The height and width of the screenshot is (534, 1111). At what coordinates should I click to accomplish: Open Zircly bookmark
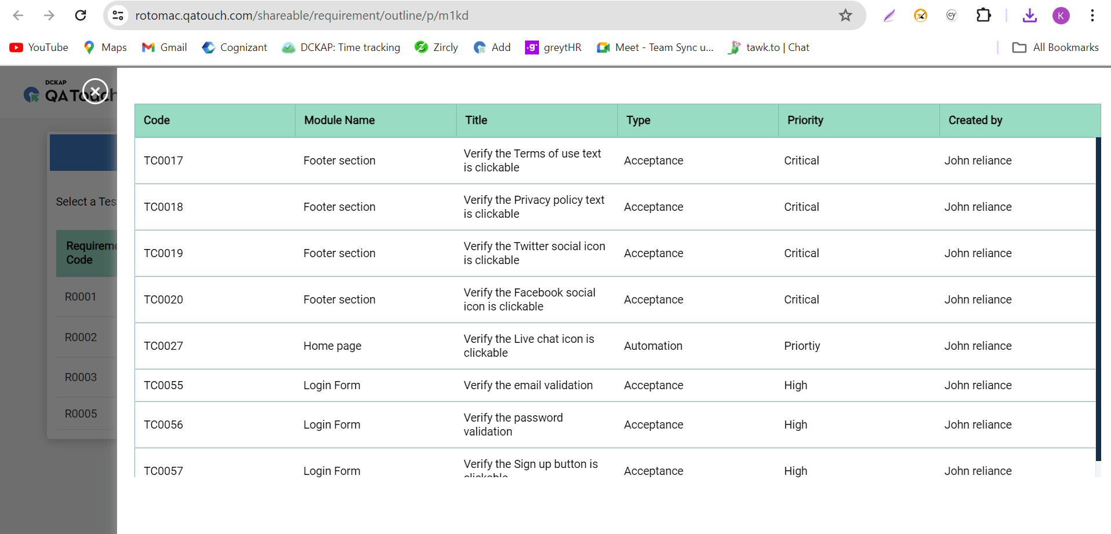click(436, 47)
